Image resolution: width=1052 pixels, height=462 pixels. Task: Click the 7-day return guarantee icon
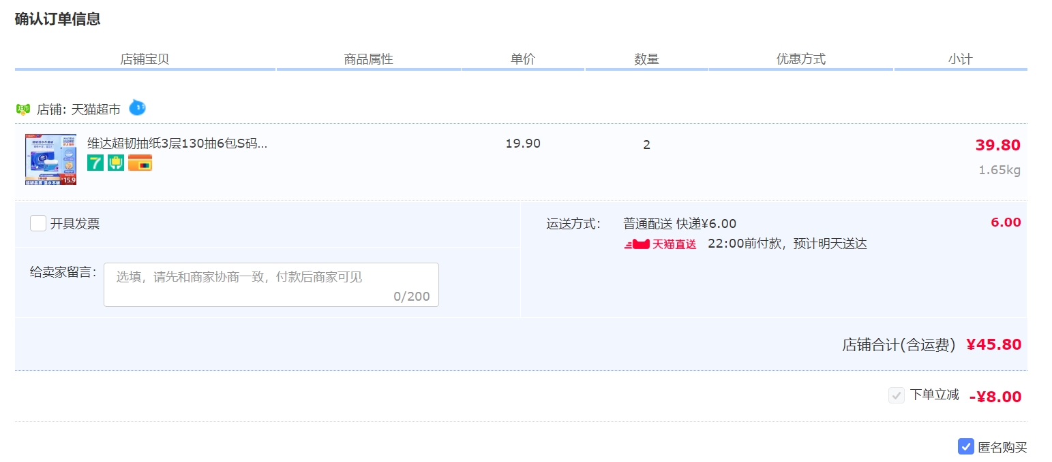coord(95,163)
